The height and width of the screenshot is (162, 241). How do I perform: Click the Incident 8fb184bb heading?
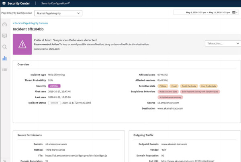coord(28,29)
